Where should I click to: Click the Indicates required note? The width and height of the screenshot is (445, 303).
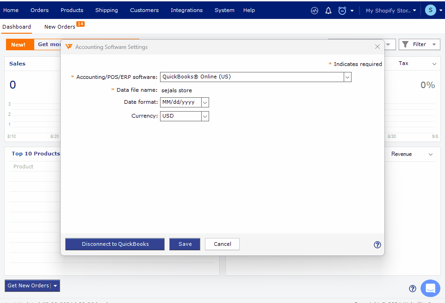(x=358, y=64)
